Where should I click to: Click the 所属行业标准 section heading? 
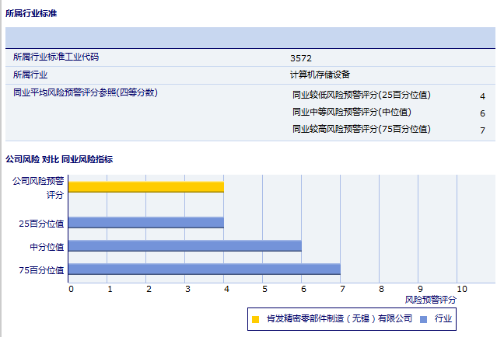click(x=30, y=14)
